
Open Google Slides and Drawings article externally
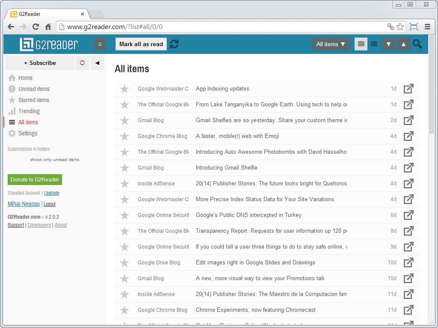point(408,263)
